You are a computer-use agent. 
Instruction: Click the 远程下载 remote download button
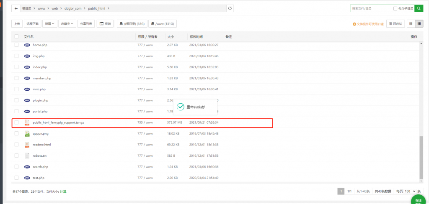[33, 24]
